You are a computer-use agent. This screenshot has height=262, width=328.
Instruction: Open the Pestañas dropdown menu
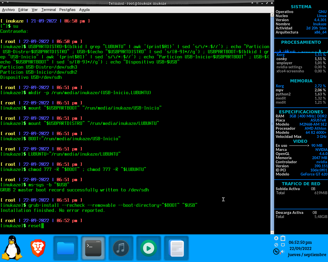67,9
